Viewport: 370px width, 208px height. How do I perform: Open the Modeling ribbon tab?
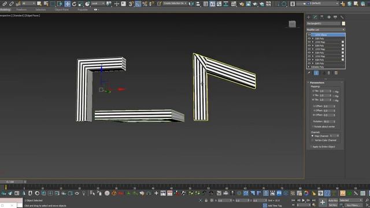pos(5,10)
